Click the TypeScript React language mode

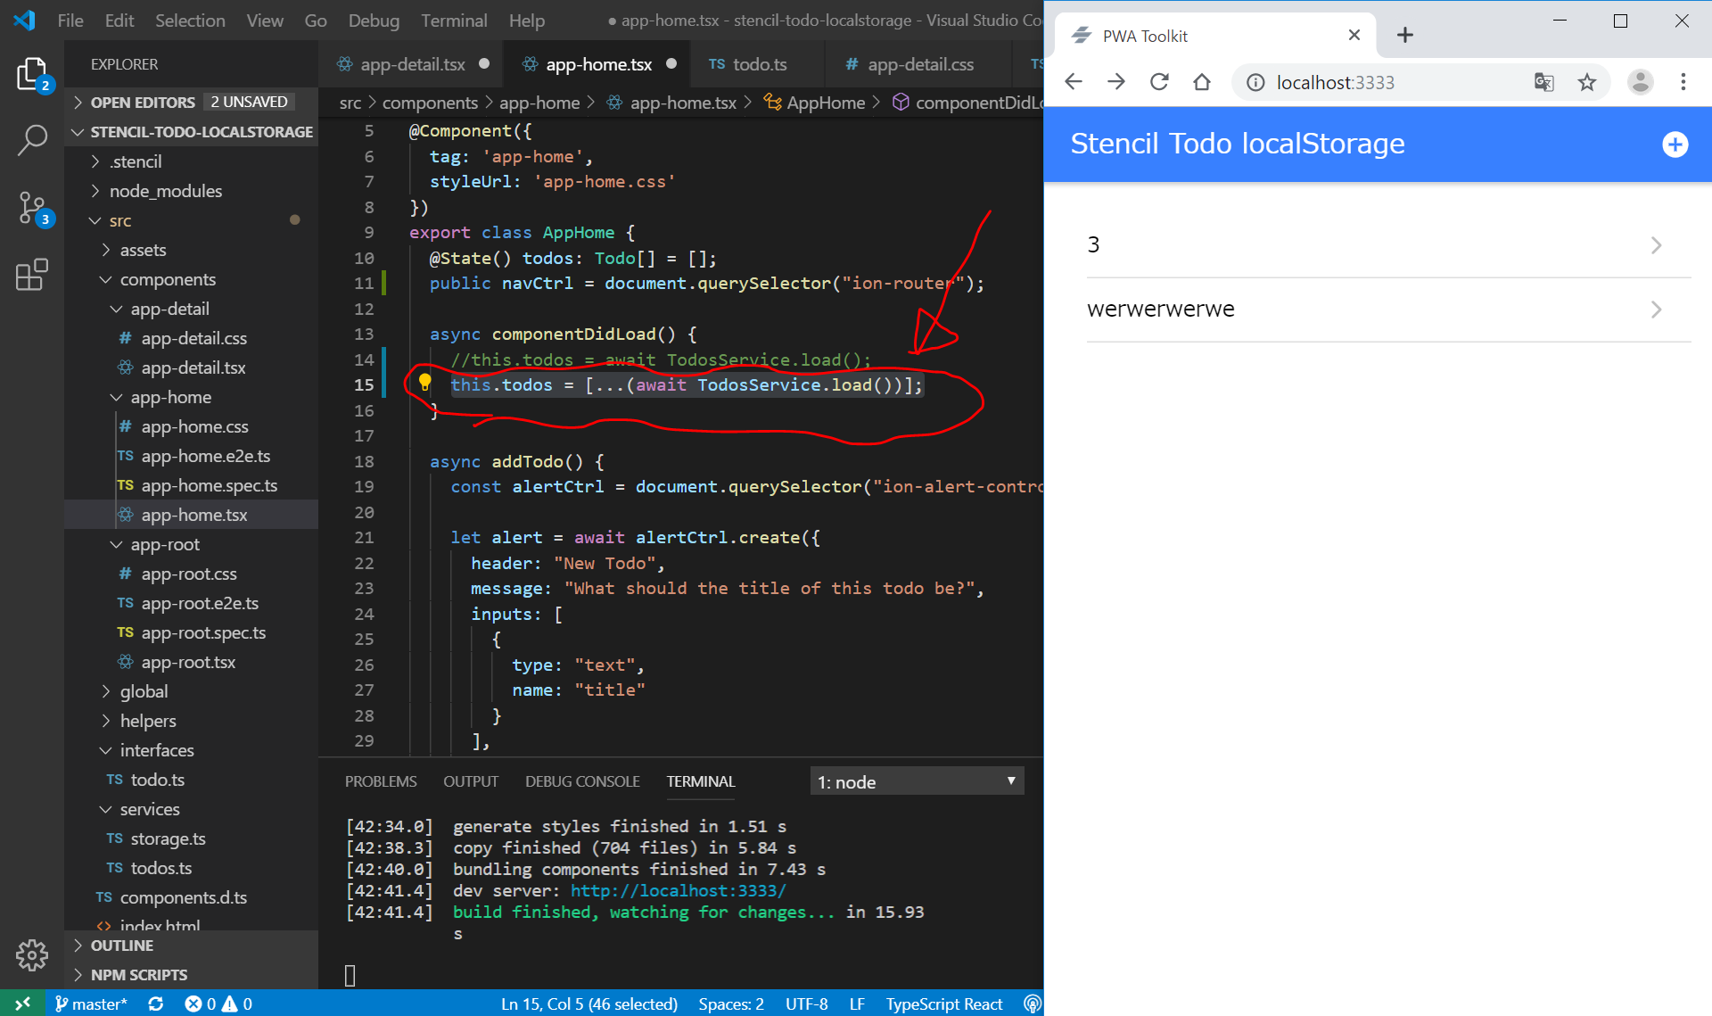point(944,1004)
